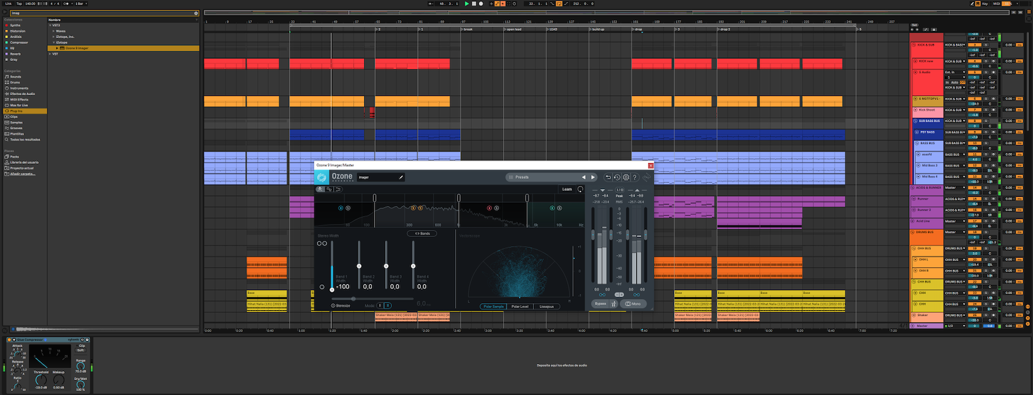Viewport: 1033px width, 395px height.
Task: Select the Instruments category icon
Action: click(6, 88)
